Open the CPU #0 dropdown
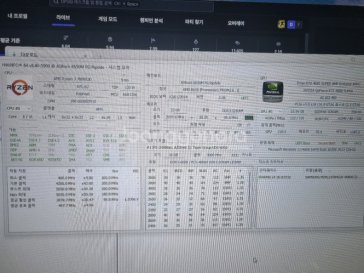 point(18,108)
